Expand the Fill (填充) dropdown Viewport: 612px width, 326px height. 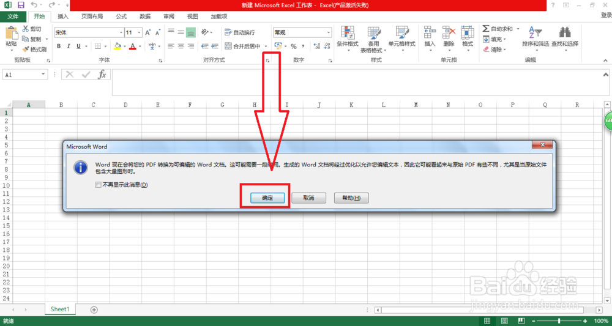pos(505,39)
